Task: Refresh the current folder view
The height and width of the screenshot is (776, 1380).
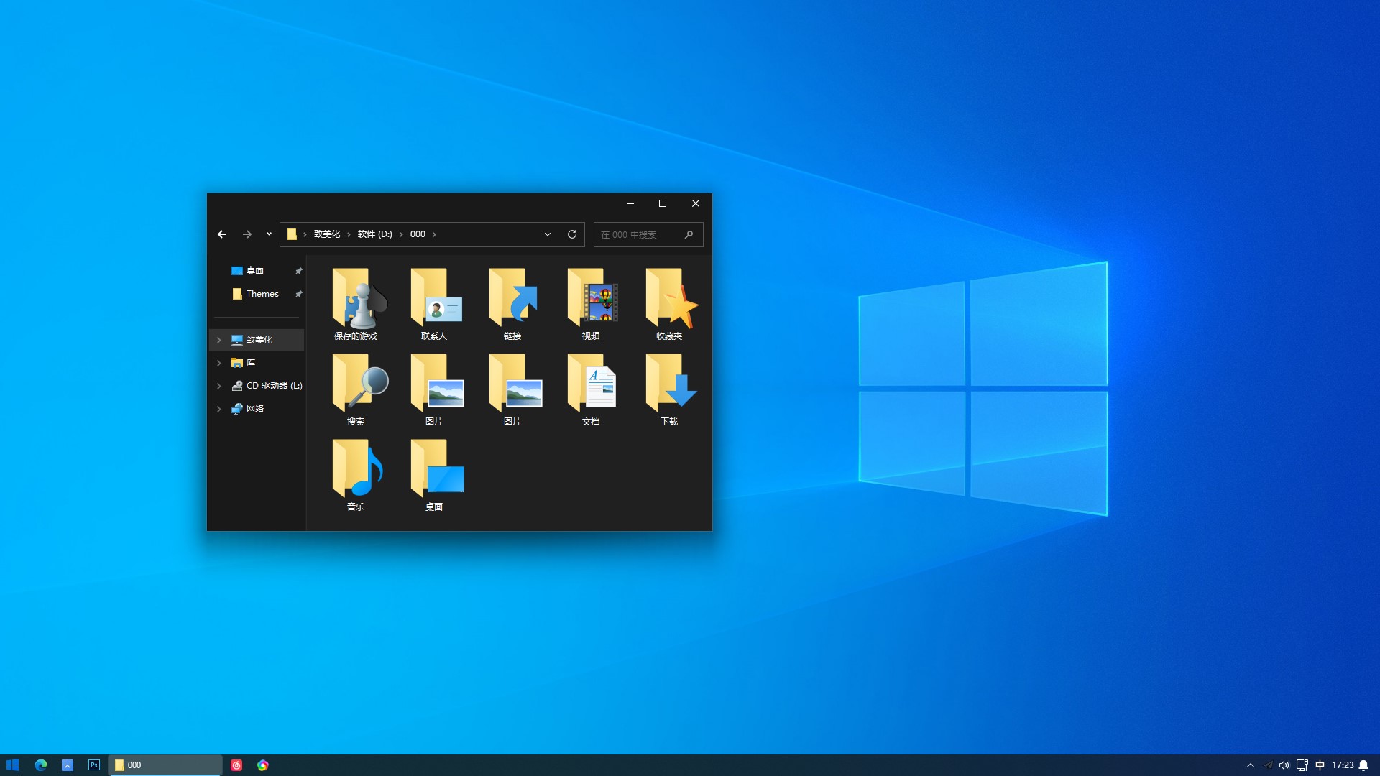Action: tap(572, 234)
